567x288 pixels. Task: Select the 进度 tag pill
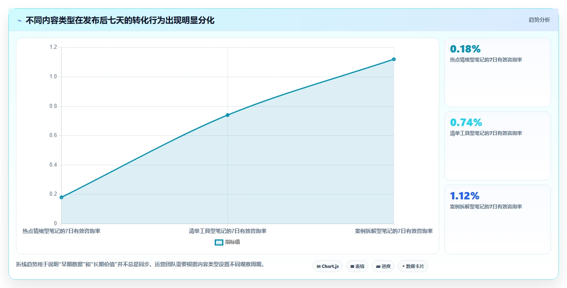coord(383,266)
